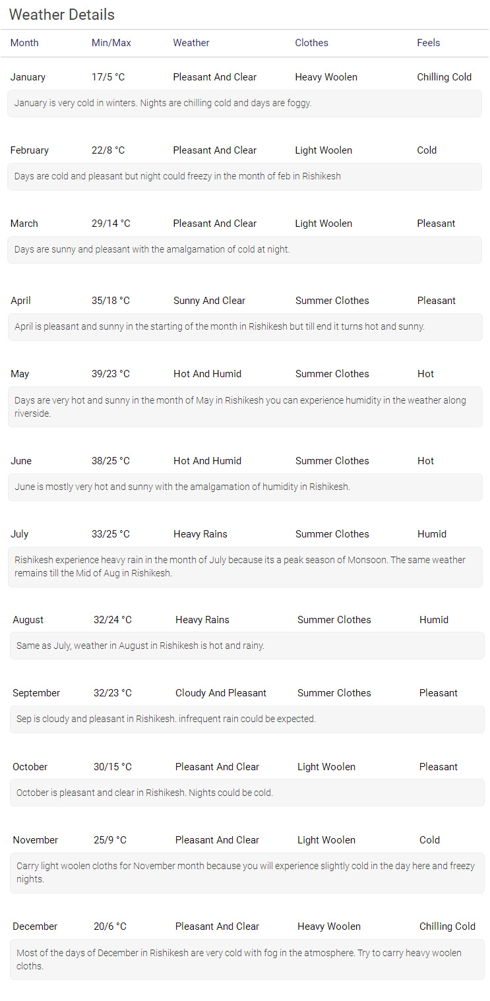Select the January month row

[x=245, y=77]
